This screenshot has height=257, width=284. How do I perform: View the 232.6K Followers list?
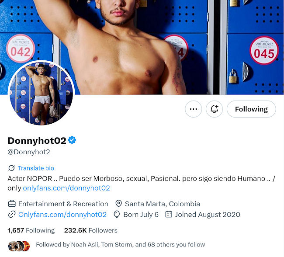tap(91, 230)
